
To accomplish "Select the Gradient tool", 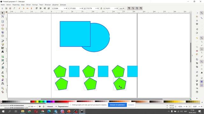I will click(3, 57).
